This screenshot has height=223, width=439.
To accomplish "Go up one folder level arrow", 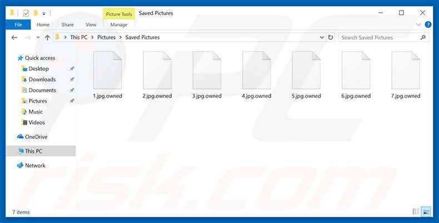I will click(x=47, y=38).
